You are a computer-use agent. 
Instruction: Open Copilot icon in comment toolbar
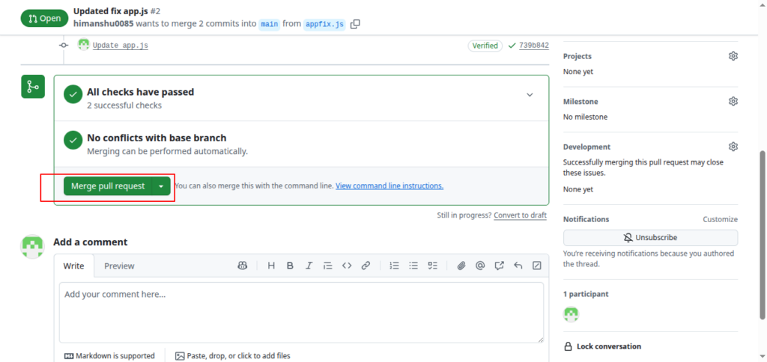tap(243, 266)
